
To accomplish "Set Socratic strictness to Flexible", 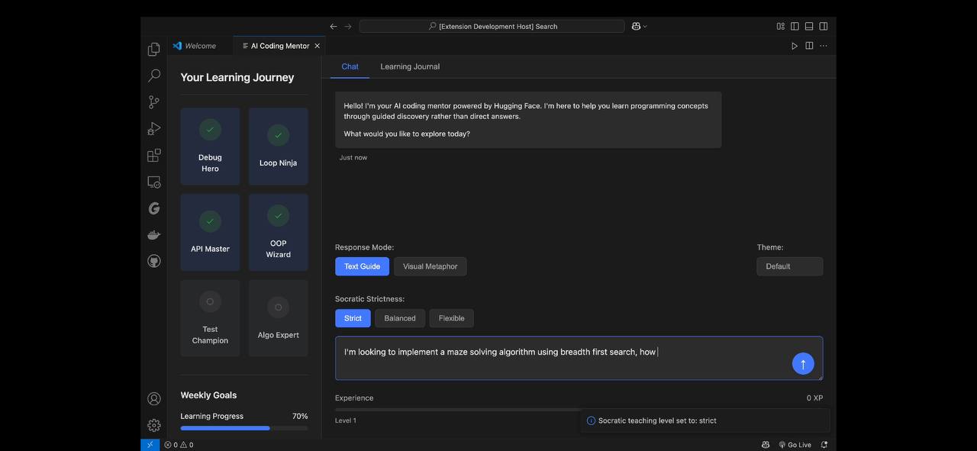I will tap(452, 318).
